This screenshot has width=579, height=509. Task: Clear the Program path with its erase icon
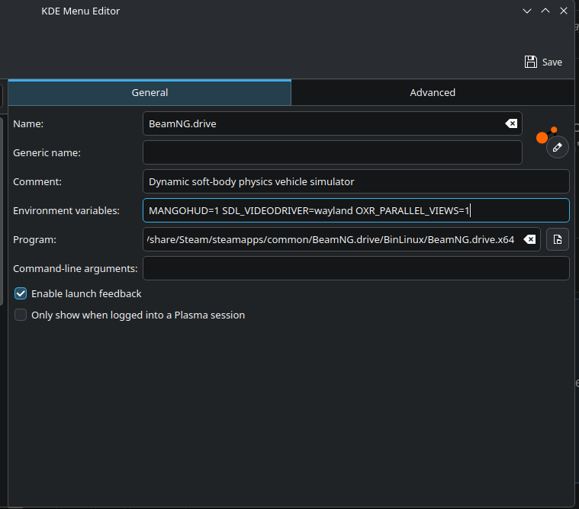click(529, 239)
